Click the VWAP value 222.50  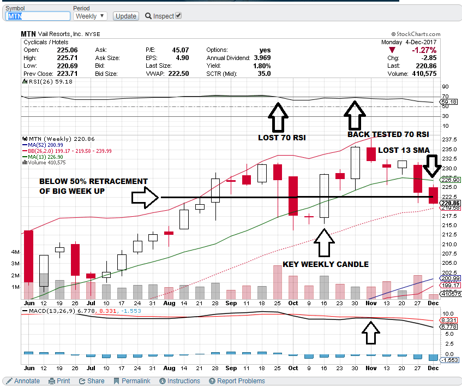[178, 73]
